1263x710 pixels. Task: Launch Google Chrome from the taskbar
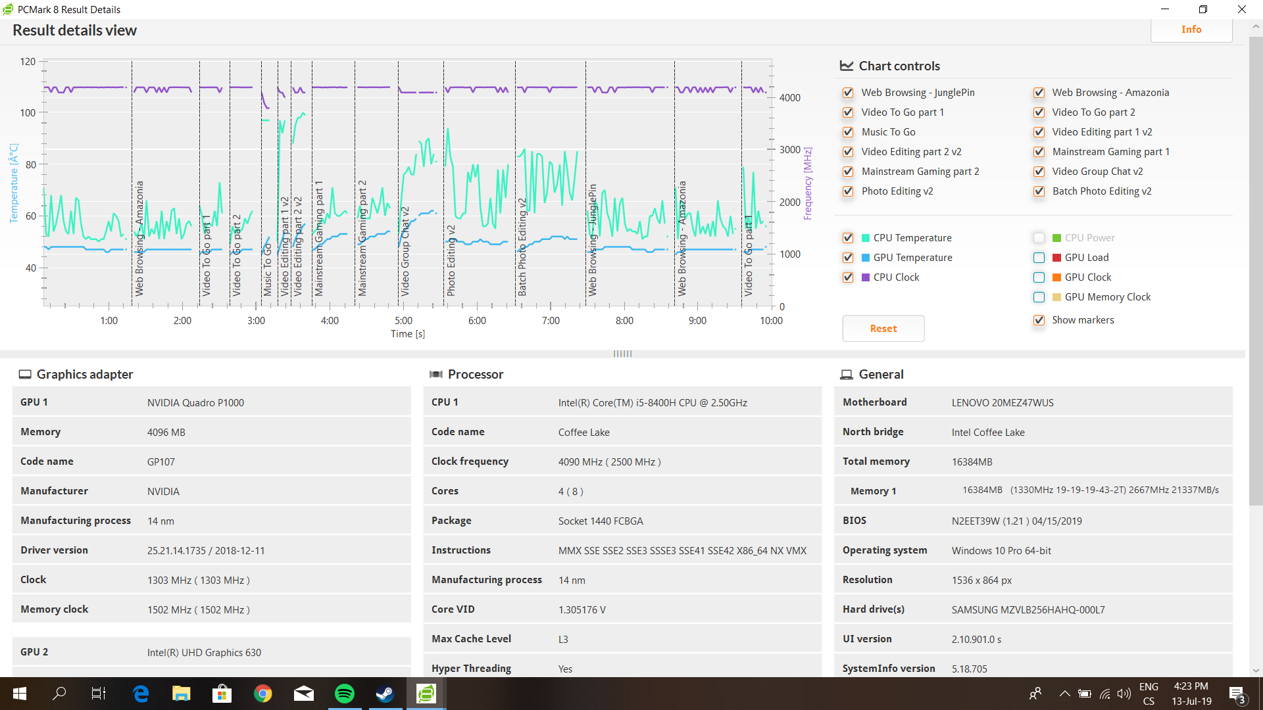click(x=263, y=694)
